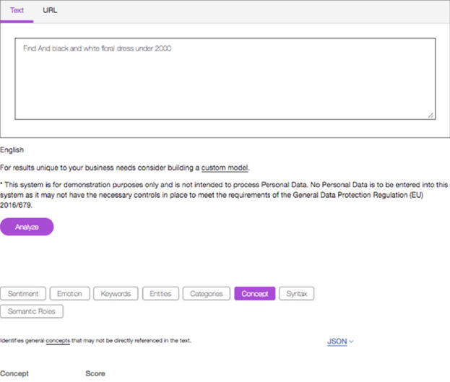The height and width of the screenshot is (382, 450).
Task: Click inside the text input area
Action: [225, 79]
